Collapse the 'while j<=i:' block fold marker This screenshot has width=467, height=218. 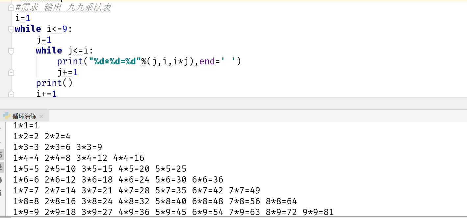pos(11,51)
